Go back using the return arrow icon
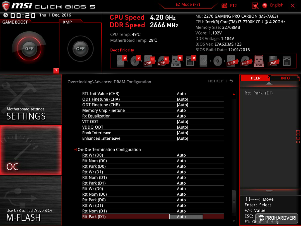Image resolution: width=301 pixels, height=226 pixels. (x=231, y=81)
